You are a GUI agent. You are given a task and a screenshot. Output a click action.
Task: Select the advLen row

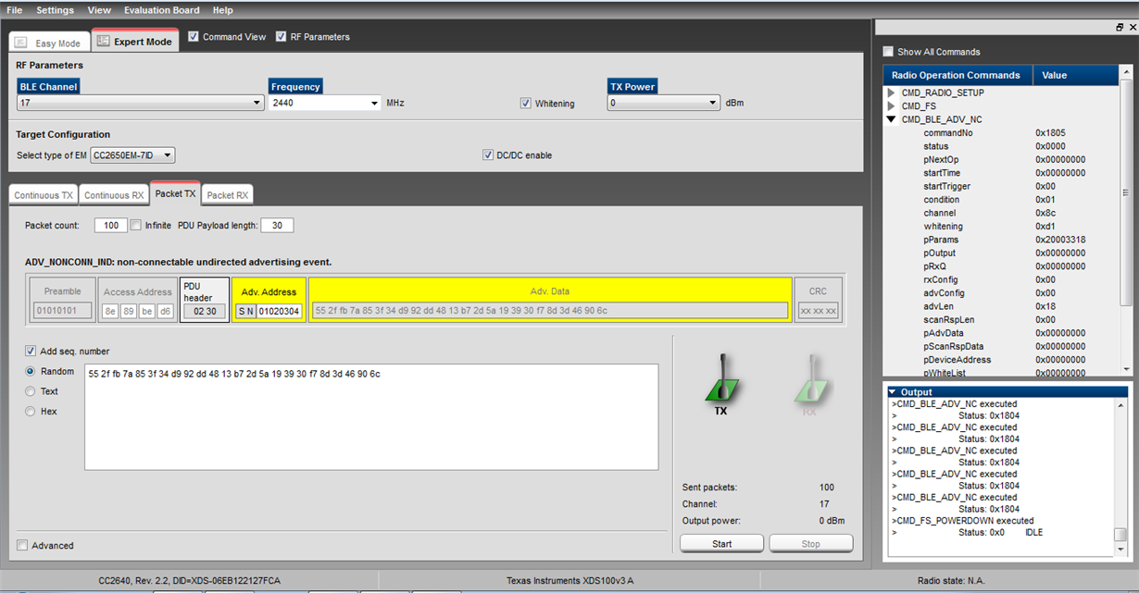tap(1002, 306)
